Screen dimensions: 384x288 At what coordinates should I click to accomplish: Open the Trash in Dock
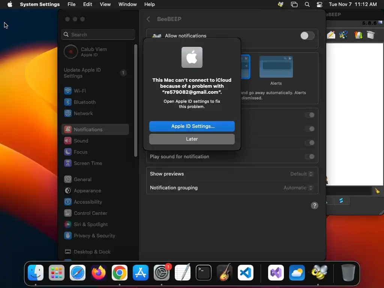coord(348,273)
